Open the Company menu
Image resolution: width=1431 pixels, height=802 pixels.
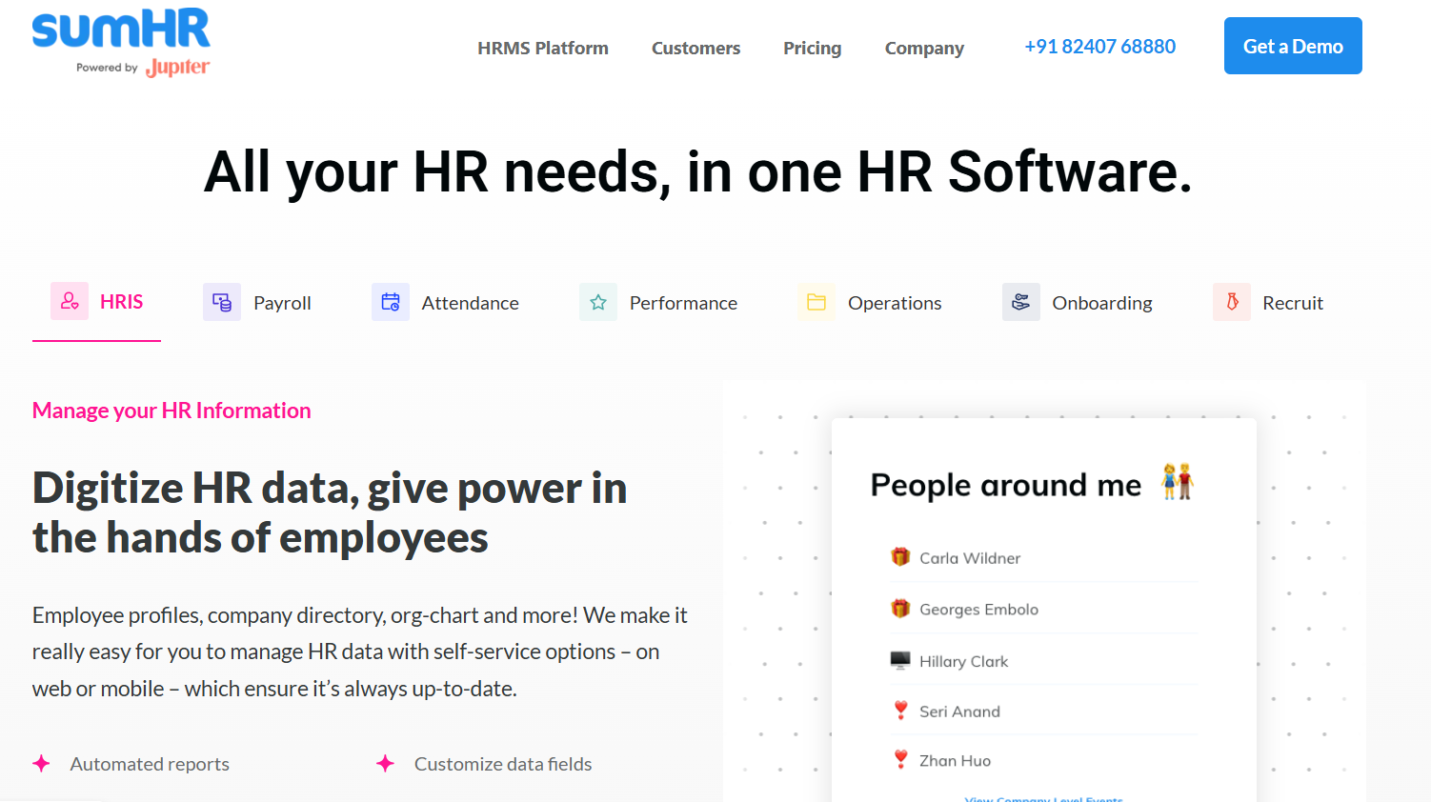(x=924, y=48)
